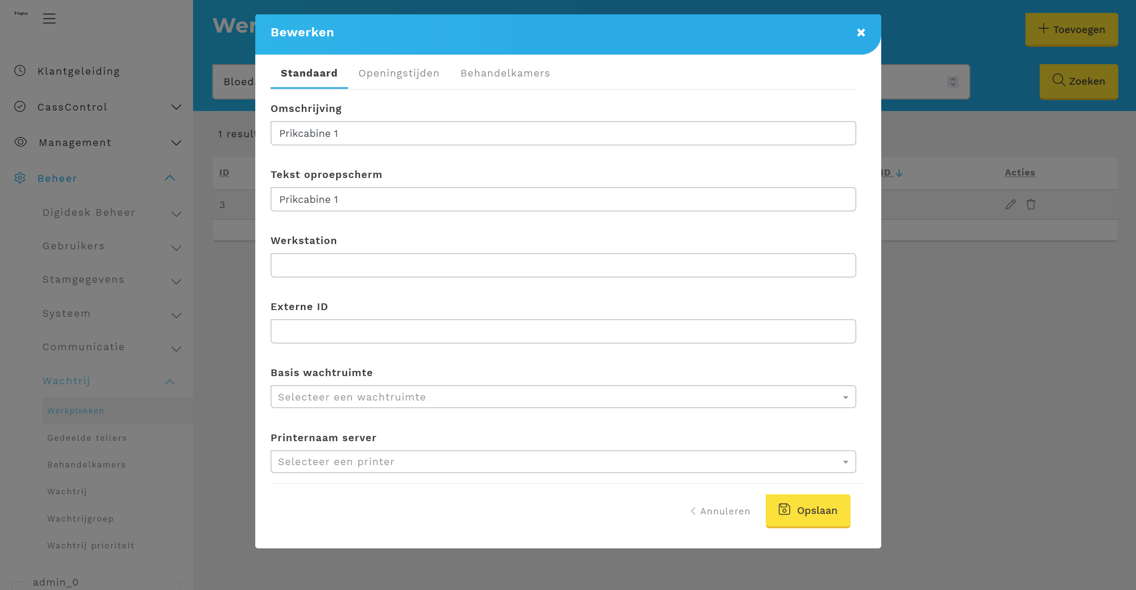
Task: Open Gedeelde tellers in sidebar
Action: pos(87,438)
